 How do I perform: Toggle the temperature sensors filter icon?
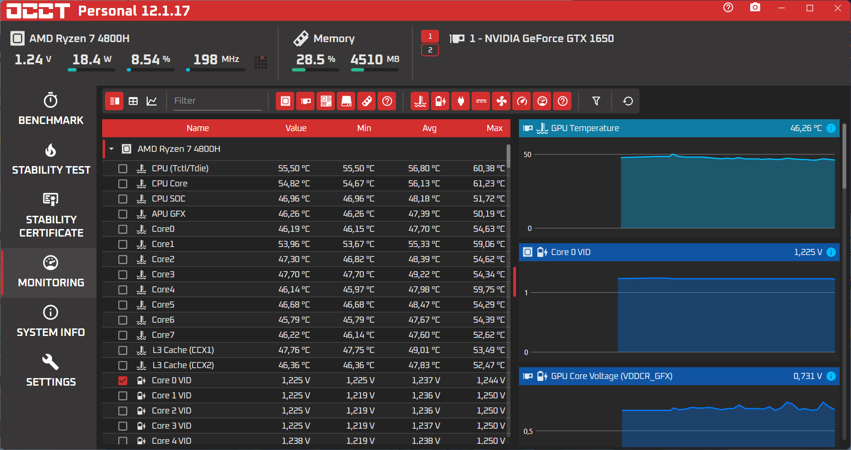[420, 101]
